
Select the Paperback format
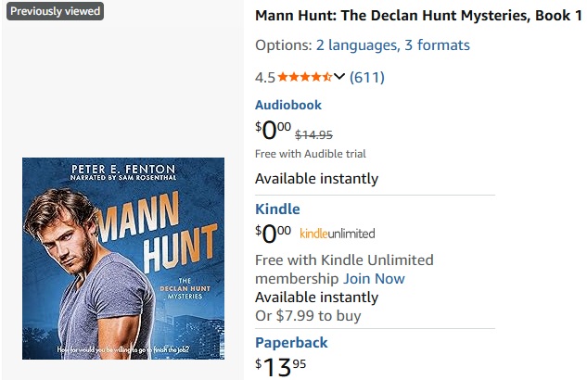pos(291,342)
